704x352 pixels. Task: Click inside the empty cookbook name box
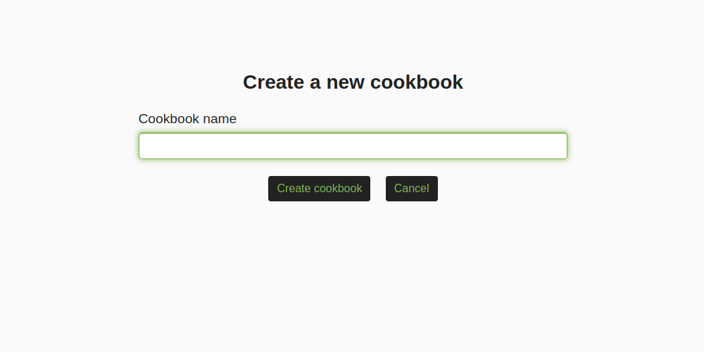353,146
